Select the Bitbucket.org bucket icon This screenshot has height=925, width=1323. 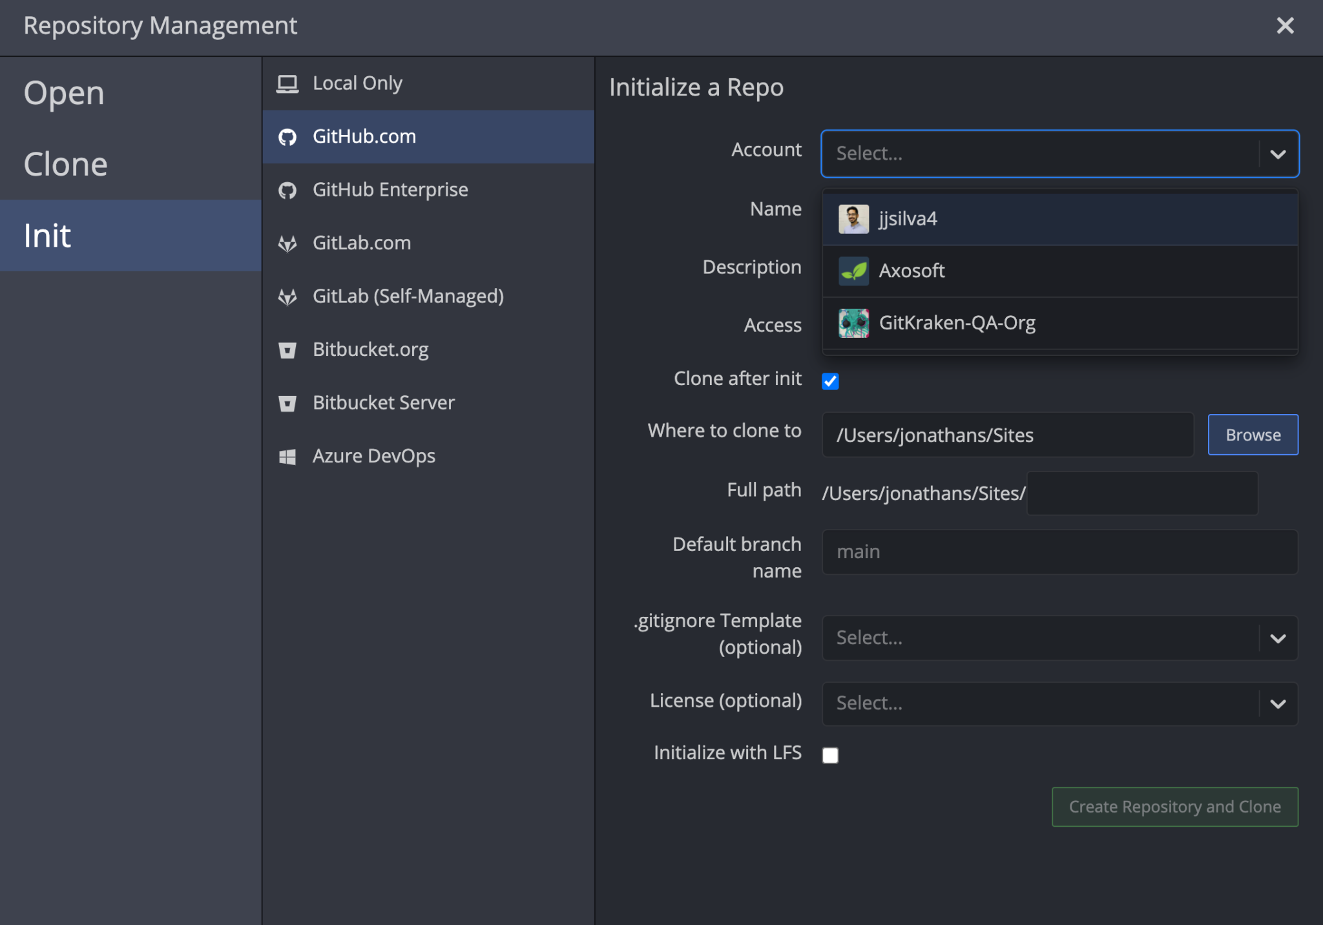coord(288,349)
